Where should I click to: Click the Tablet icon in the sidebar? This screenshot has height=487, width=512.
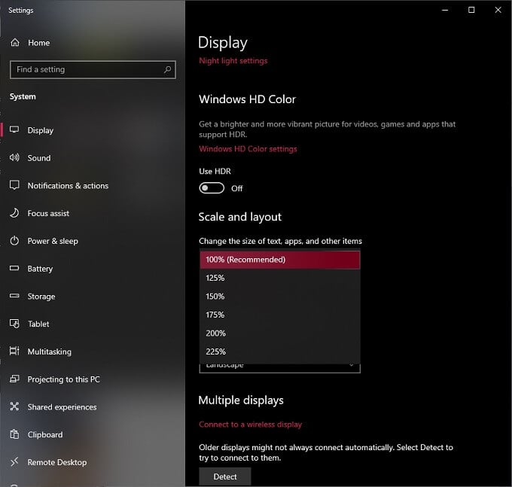click(x=14, y=324)
